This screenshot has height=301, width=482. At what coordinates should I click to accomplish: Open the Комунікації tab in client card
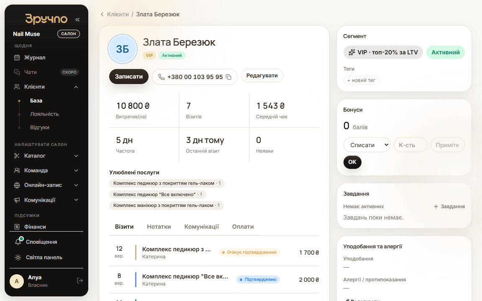tap(201, 227)
